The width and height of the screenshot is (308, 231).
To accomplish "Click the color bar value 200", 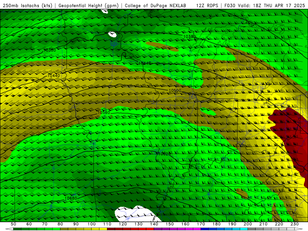I will pos(248,224).
